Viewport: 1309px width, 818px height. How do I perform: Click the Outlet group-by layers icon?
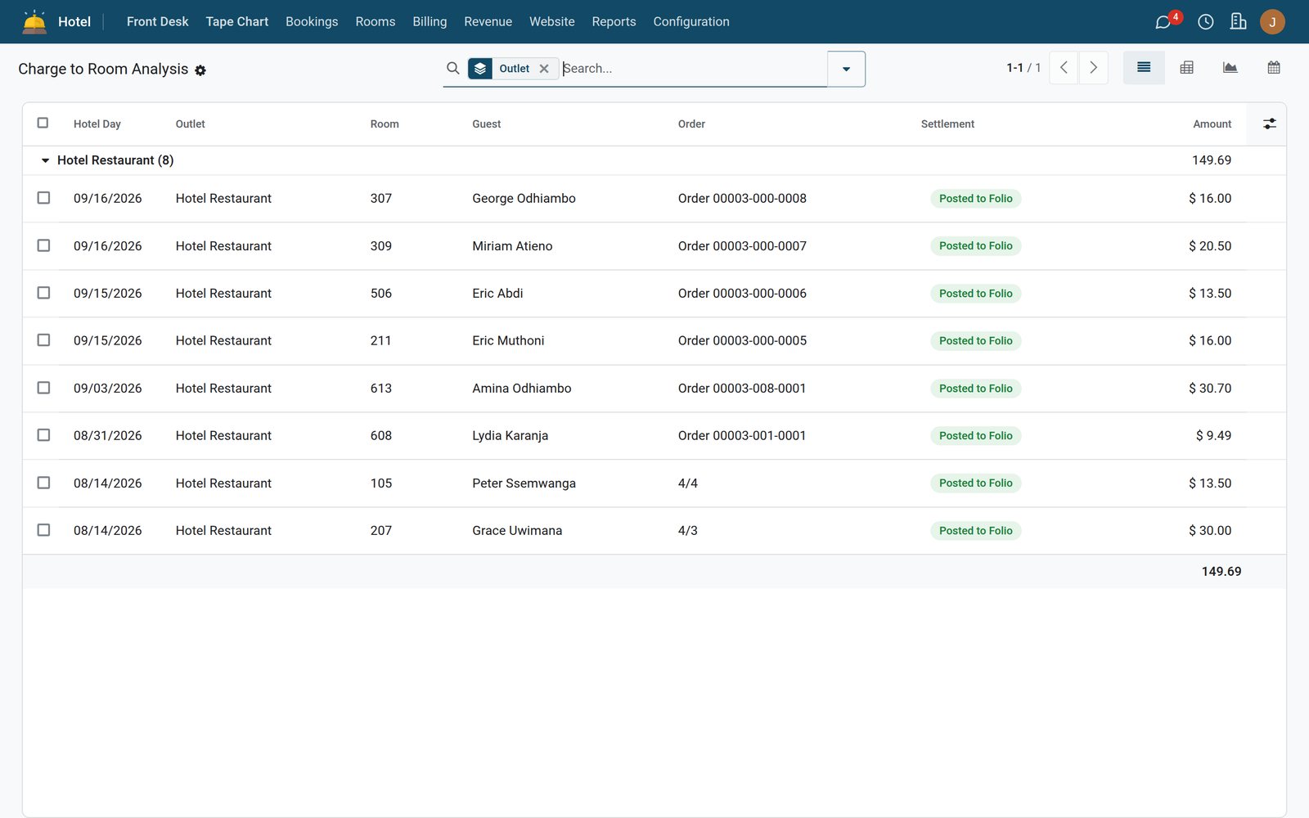point(480,69)
